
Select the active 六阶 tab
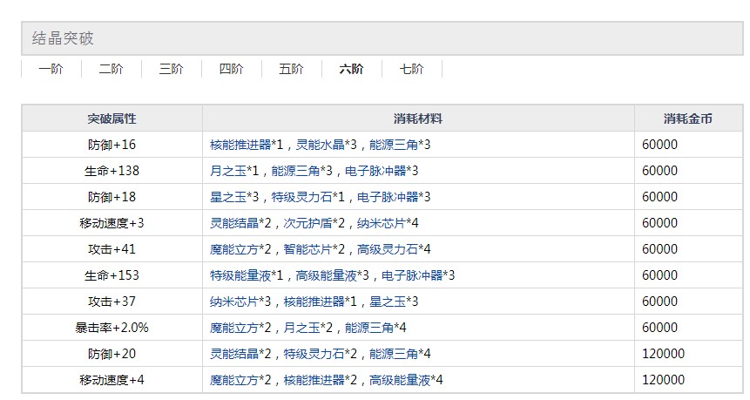click(x=351, y=69)
